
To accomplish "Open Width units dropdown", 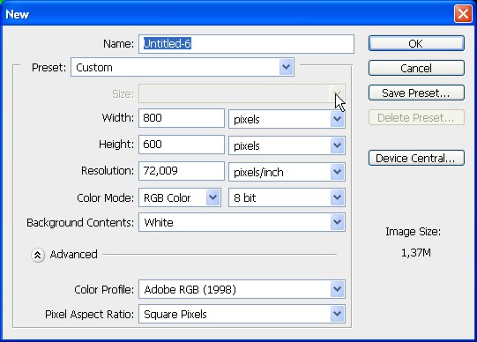I will coord(287,119).
